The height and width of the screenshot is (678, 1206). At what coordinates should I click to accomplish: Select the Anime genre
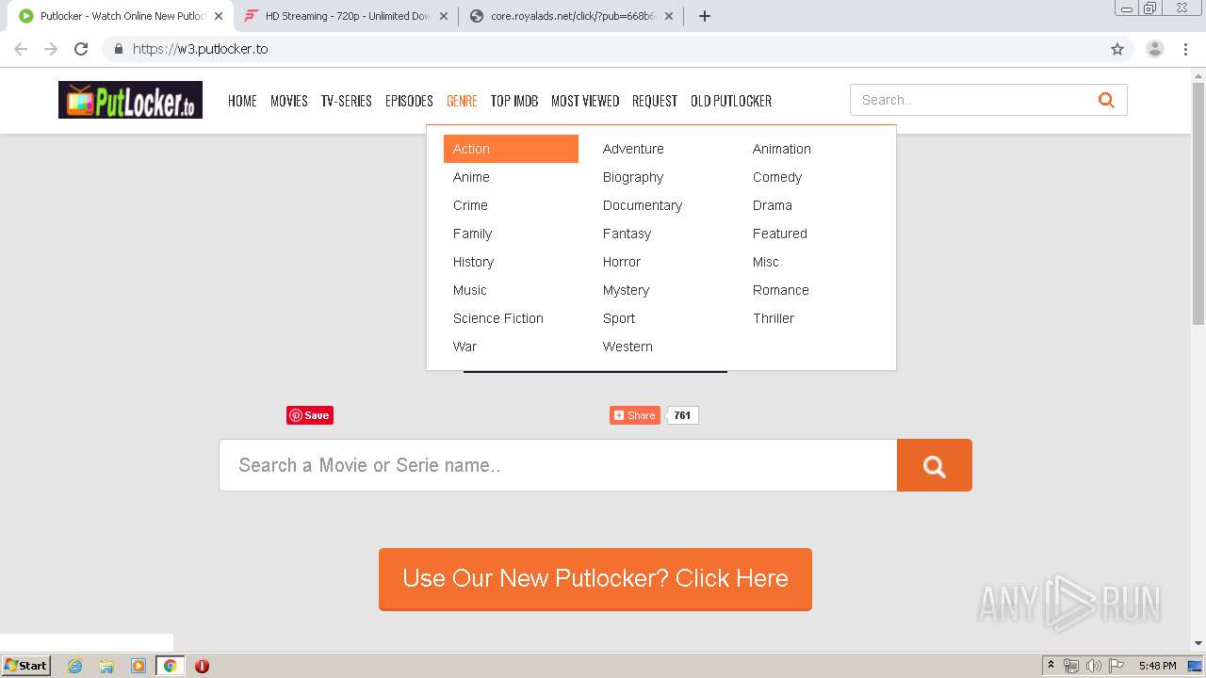pyautogui.click(x=471, y=177)
